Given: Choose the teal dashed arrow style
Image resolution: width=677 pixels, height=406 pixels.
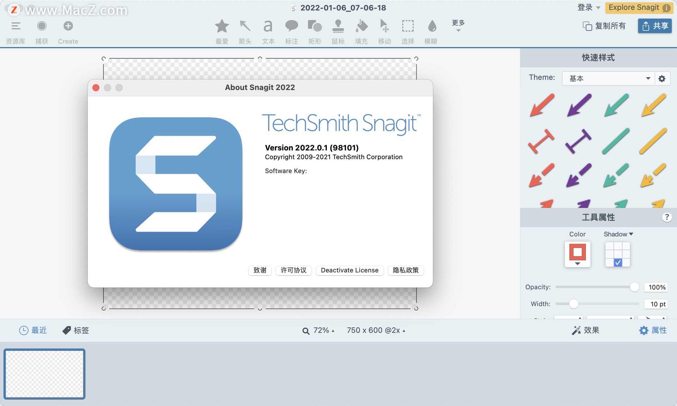Looking at the screenshot, I should (616, 175).
